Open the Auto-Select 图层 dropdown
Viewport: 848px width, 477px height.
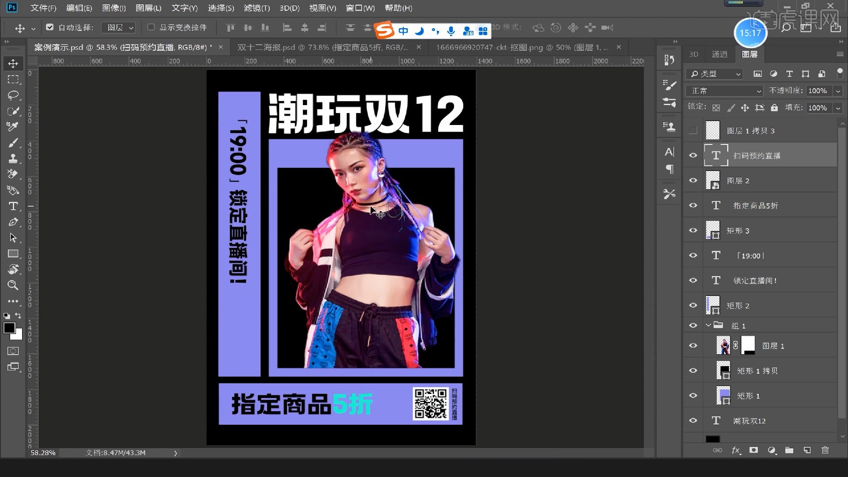point(118,27)
